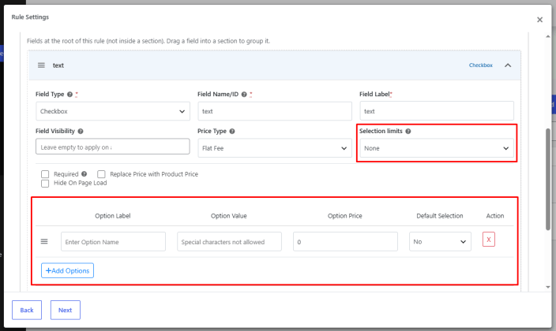Close the Rule Settings dialog
This screenshot has height=331, width=556.
(539, 20)
